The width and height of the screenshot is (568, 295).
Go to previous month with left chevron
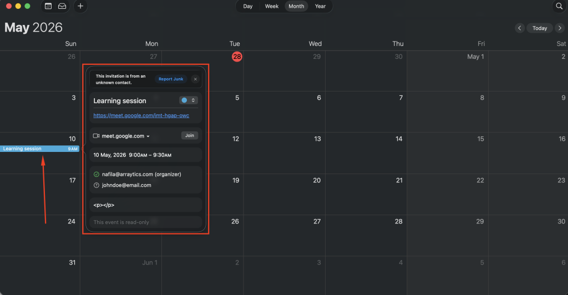[519, 28]
